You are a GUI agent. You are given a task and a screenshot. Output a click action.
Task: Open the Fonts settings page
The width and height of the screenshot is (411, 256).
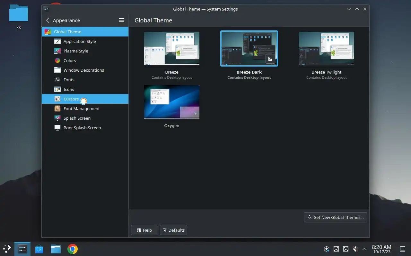[x=85, y=80]
